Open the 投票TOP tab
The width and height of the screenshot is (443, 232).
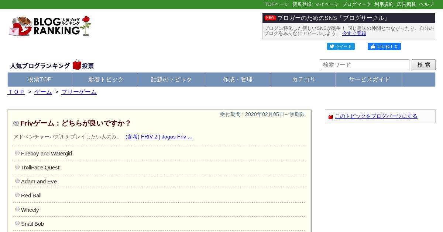40,80
